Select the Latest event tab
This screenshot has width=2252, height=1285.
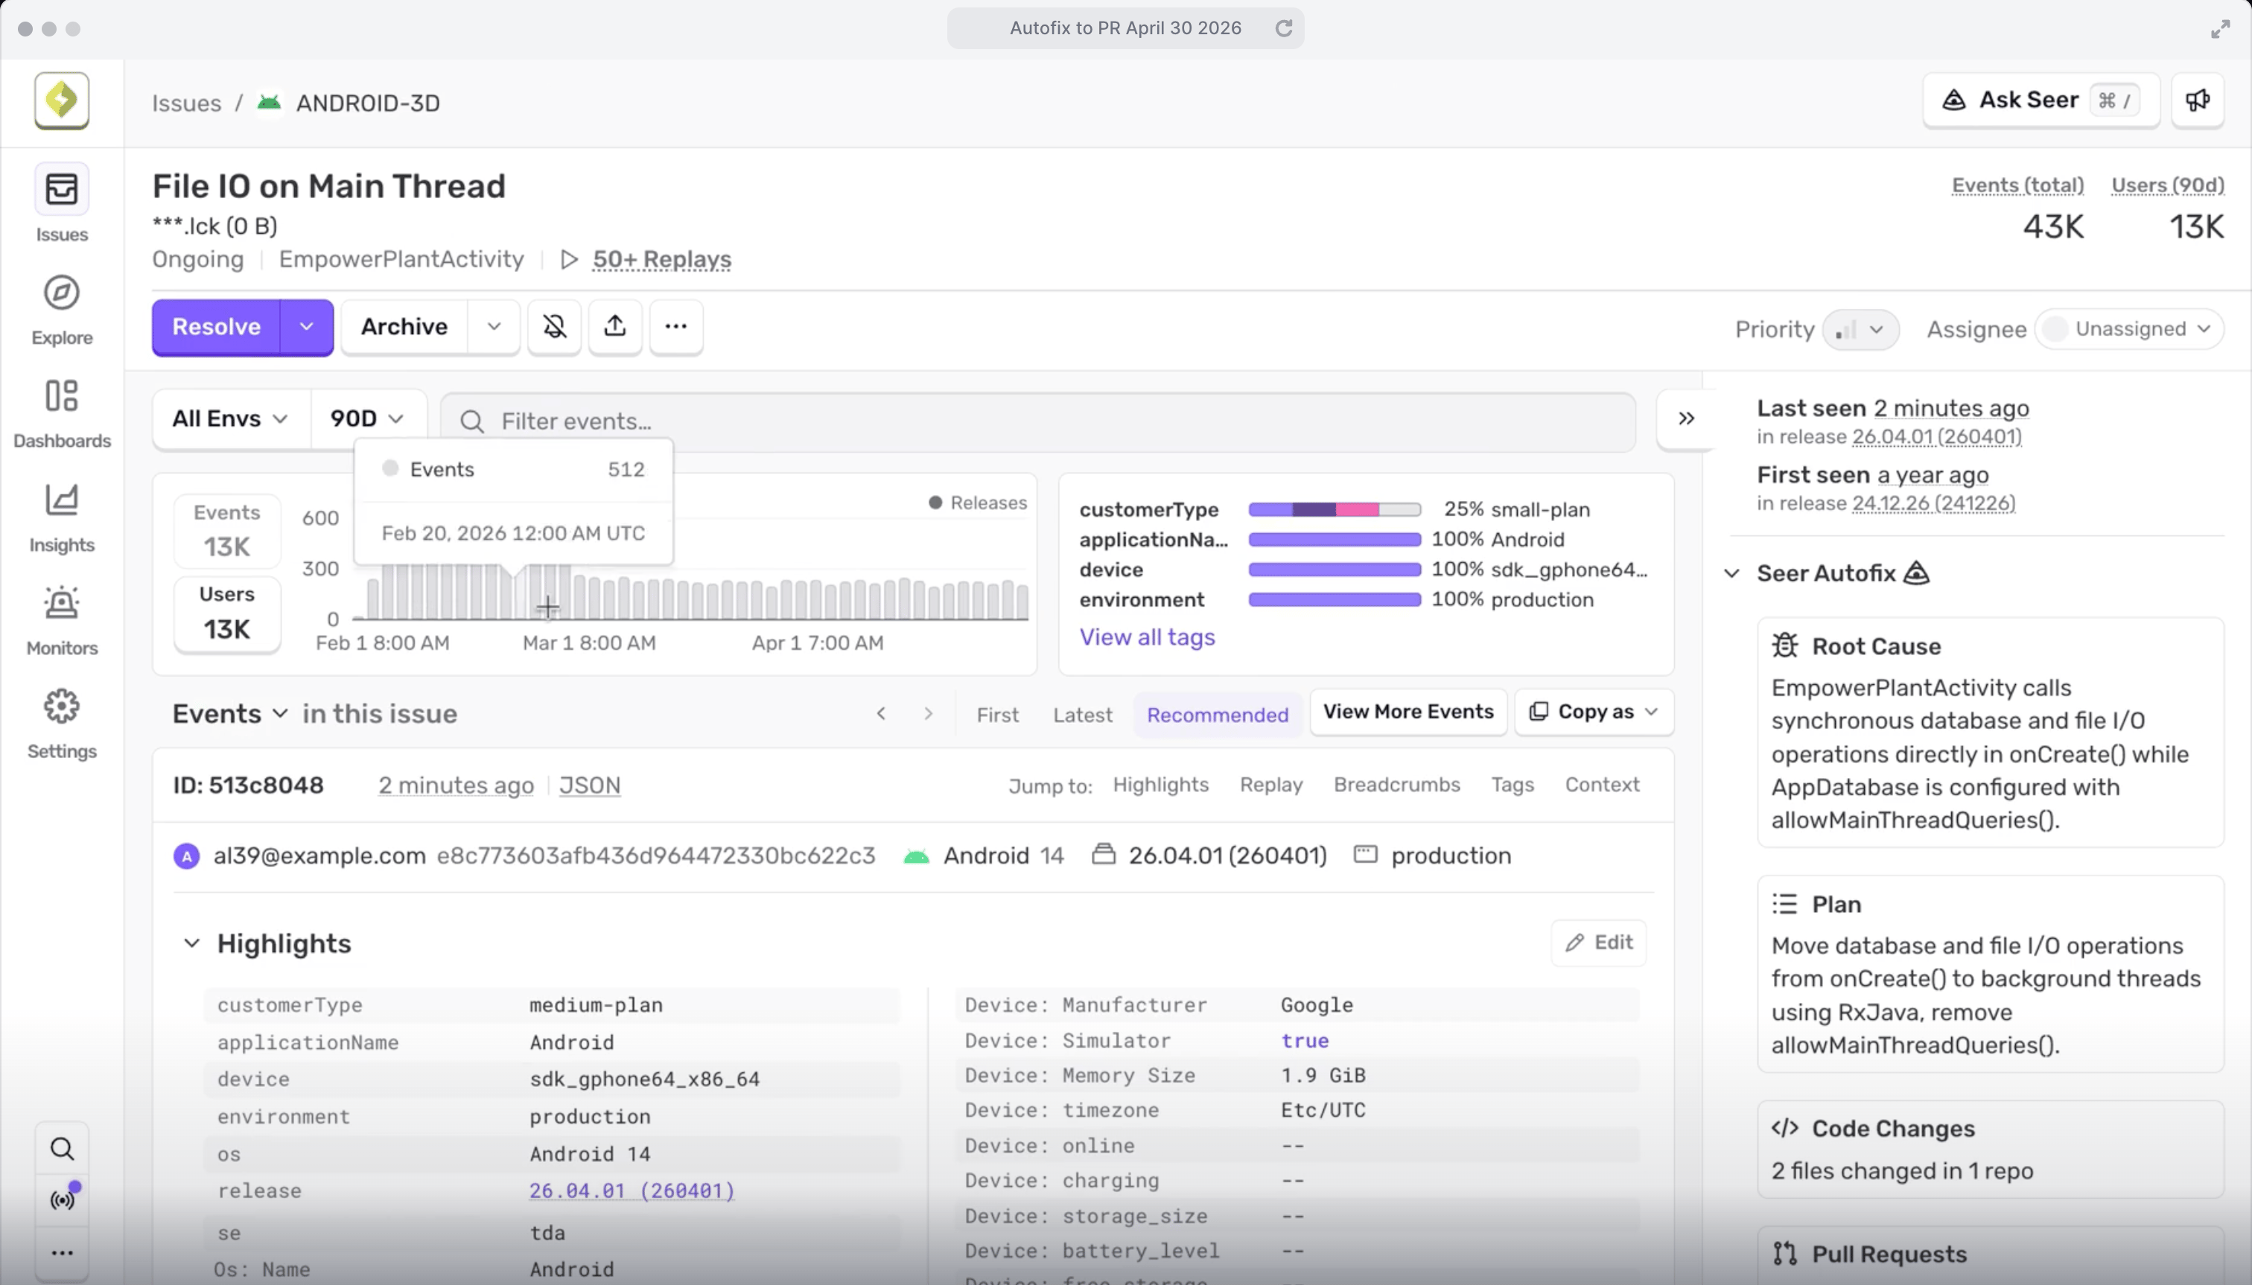1082,714
